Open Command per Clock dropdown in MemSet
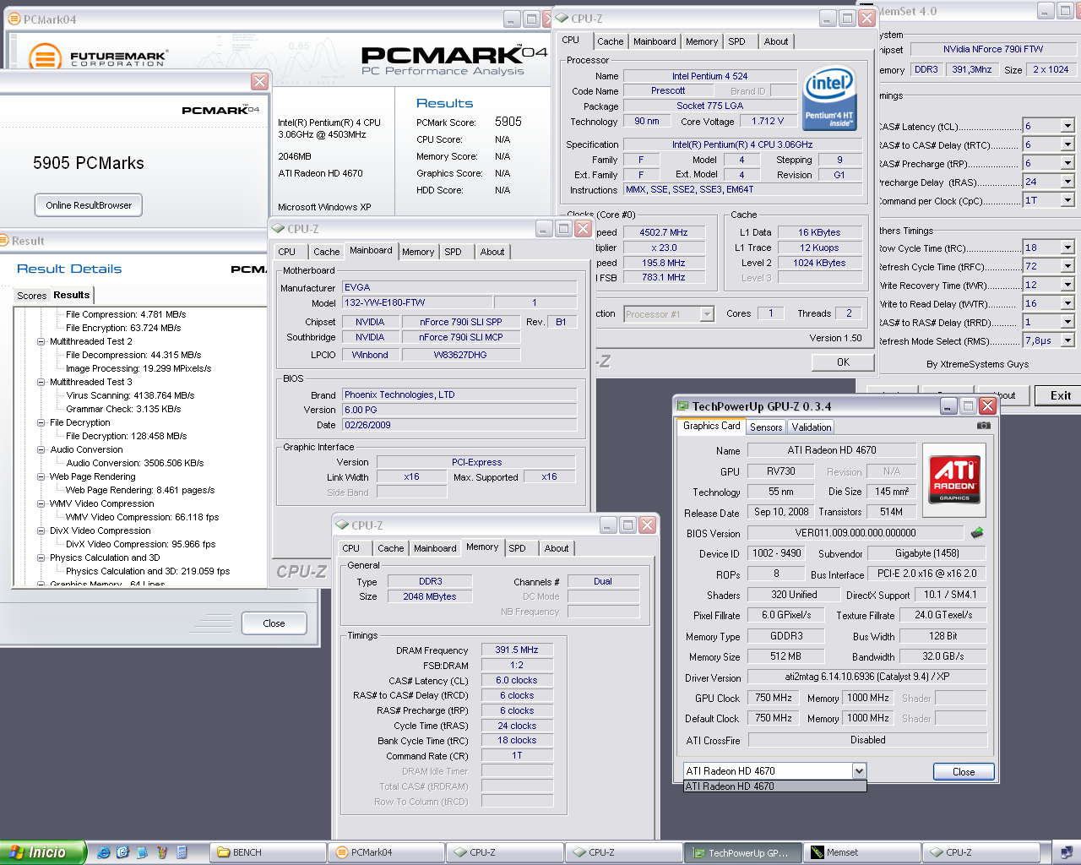 1067,200
